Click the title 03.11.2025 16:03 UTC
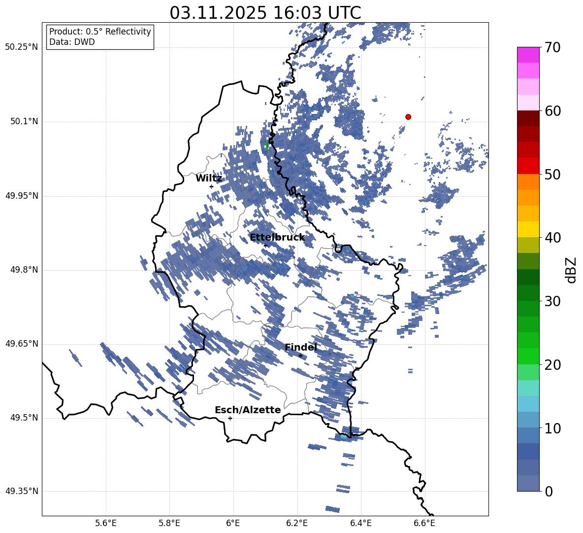 tap(265, 13)
